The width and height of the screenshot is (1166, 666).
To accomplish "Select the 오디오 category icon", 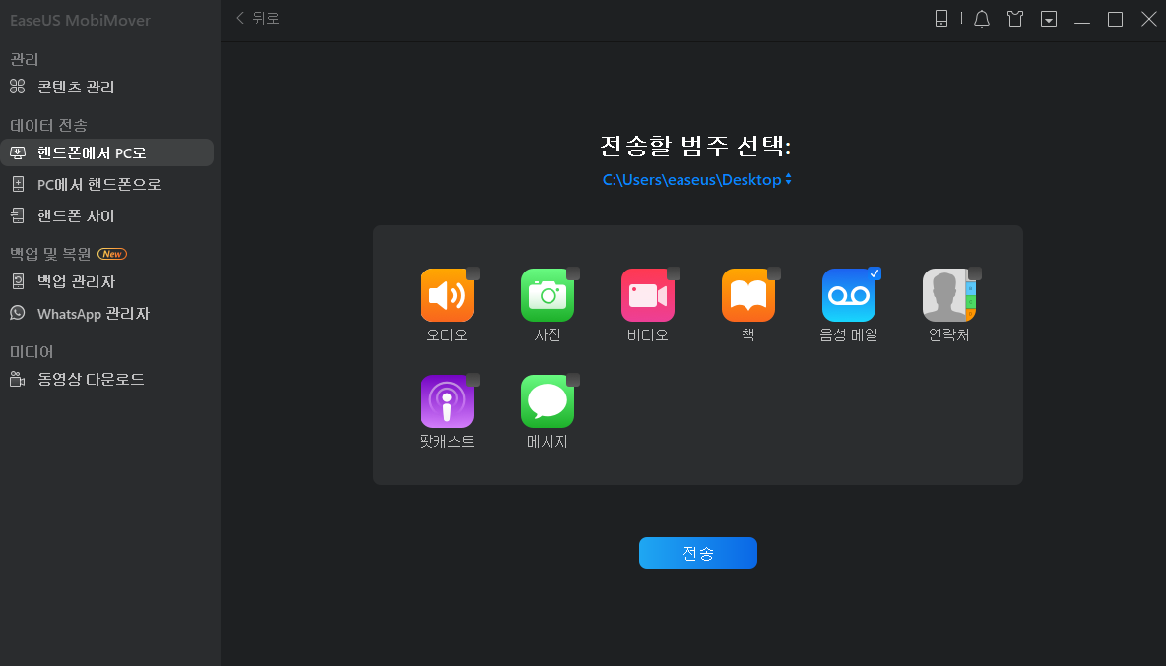I will (447, 295).
